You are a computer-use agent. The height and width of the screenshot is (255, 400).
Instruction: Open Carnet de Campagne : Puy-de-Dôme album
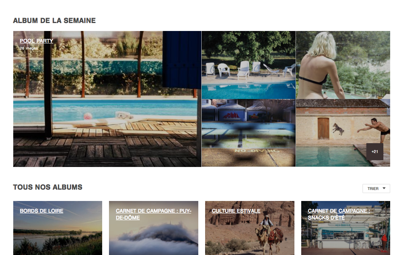pos(153,214)
